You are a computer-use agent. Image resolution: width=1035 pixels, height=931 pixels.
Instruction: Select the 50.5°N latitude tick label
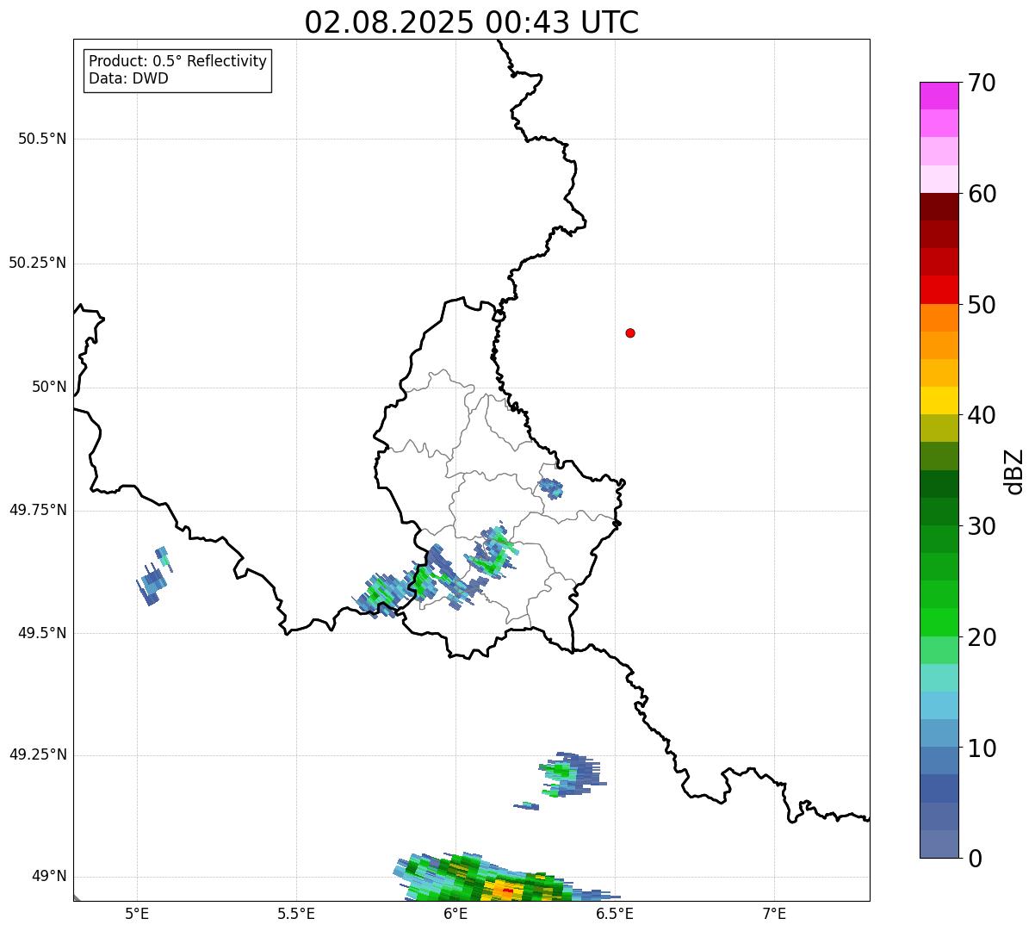pos(41,139)
